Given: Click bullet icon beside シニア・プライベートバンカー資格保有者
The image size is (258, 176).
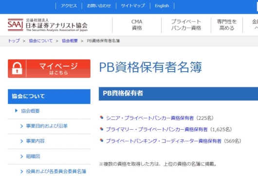Looking at the screenshot, I should (x=102, y=117).
